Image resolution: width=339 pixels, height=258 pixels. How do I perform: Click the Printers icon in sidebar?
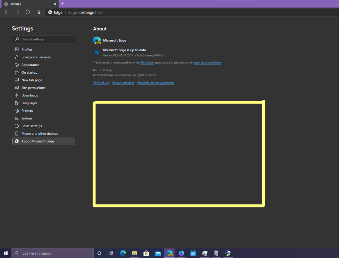17,111
